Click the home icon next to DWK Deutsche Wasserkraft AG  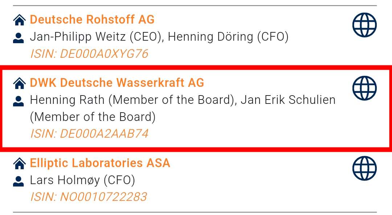tap(19, 83)
